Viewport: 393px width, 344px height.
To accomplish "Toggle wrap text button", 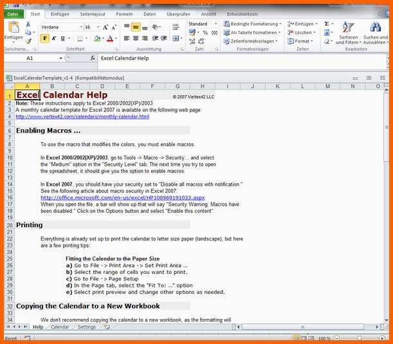I will (176, 26).
